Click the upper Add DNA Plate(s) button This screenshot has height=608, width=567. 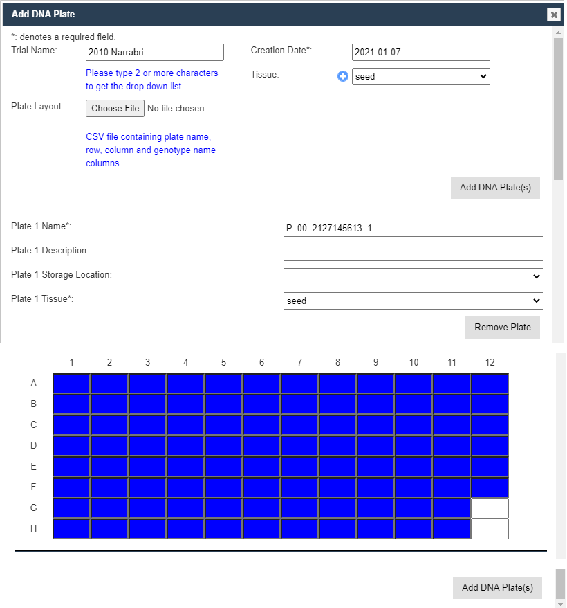pos(495,187)
